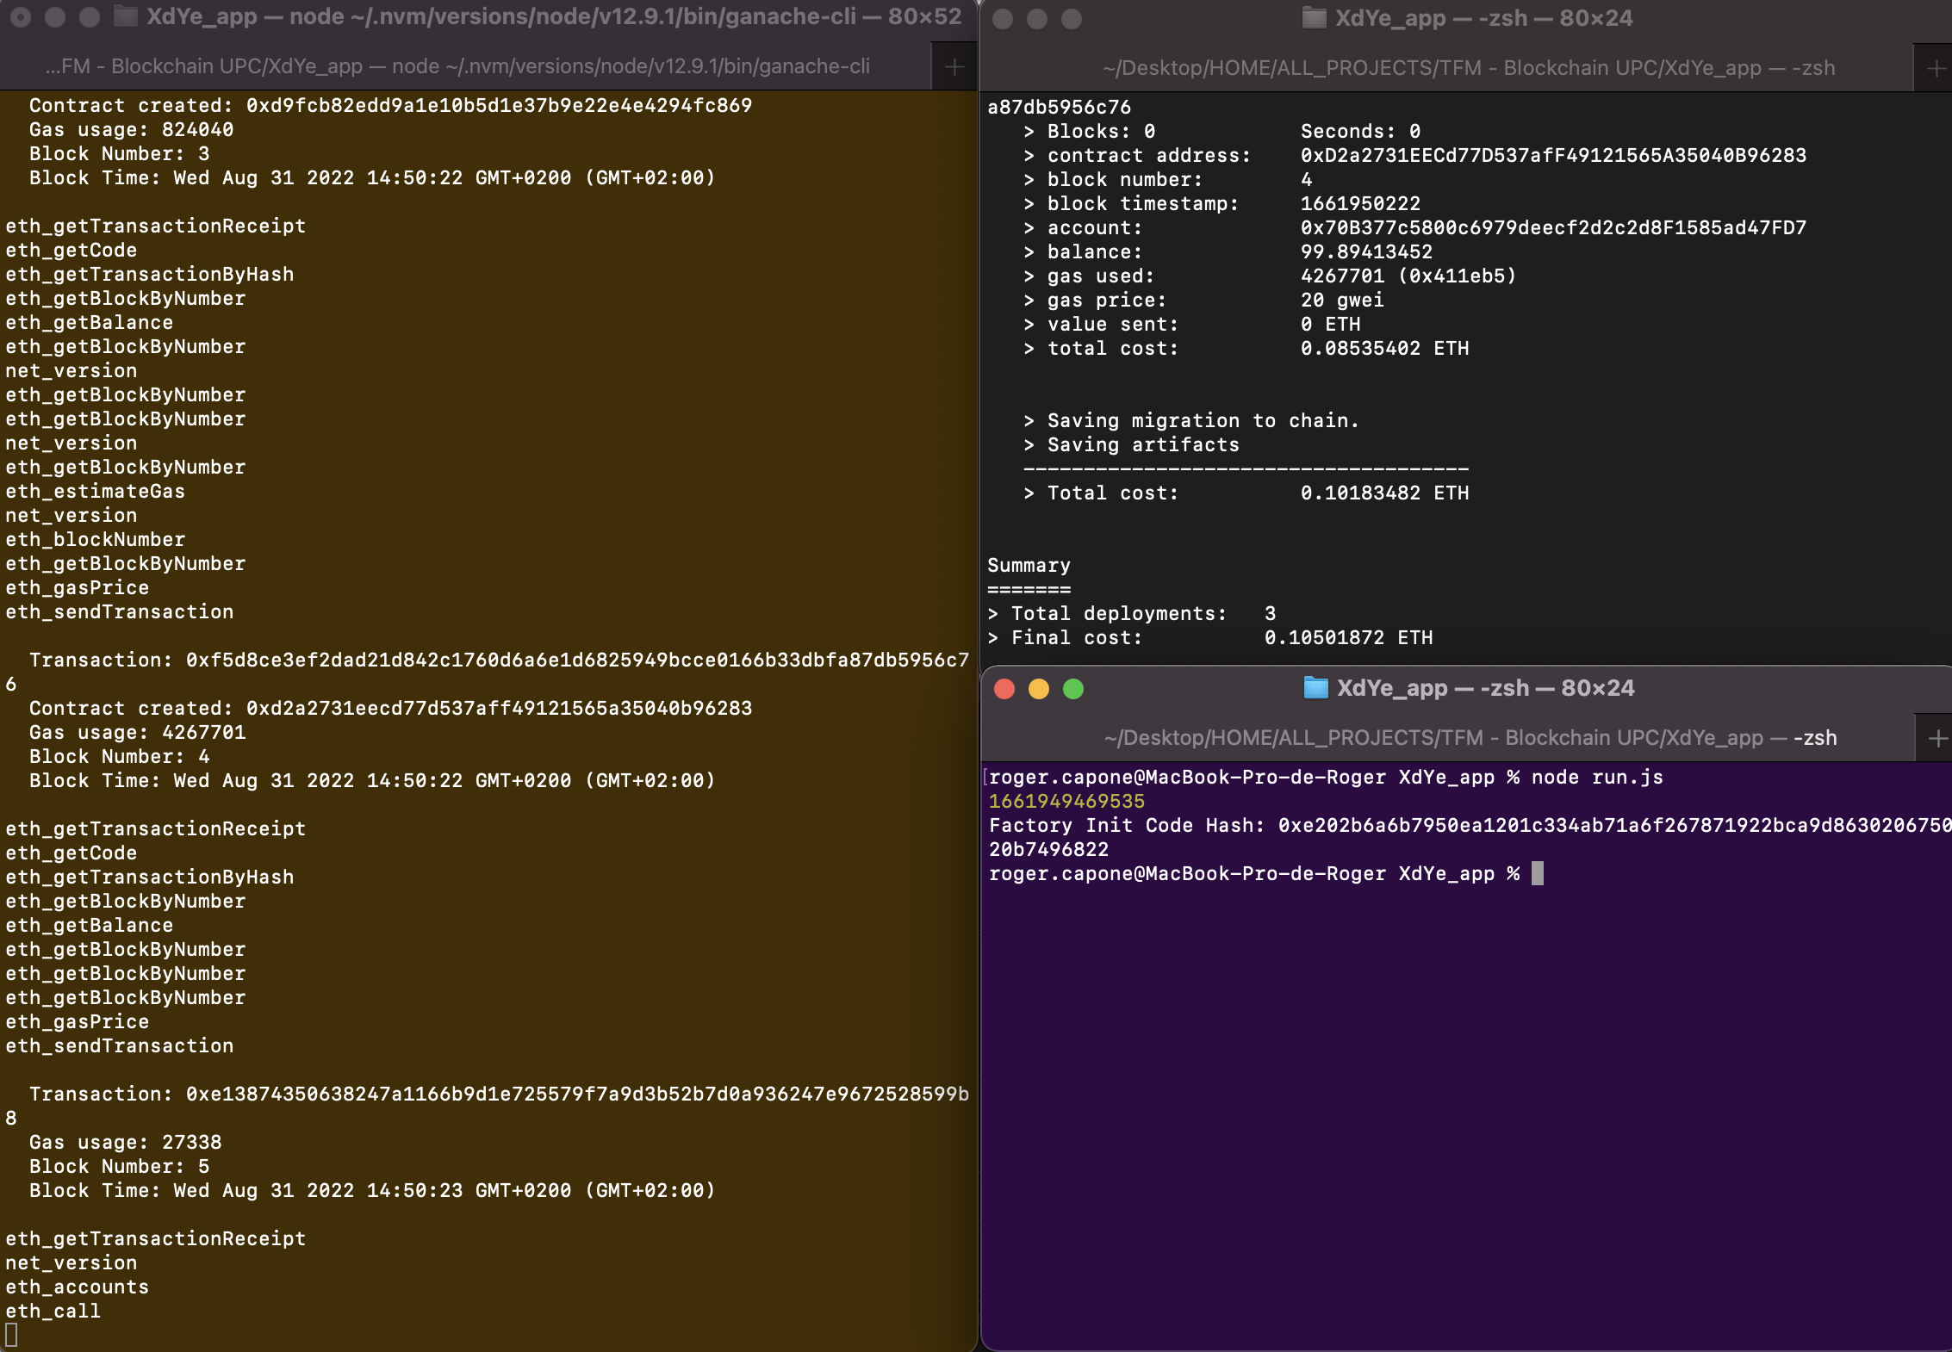1952x1352 pixels.
Task: Click the folder icon in the top-right zsh window title
Action: pyautogui.click(x=1313, y=18)
